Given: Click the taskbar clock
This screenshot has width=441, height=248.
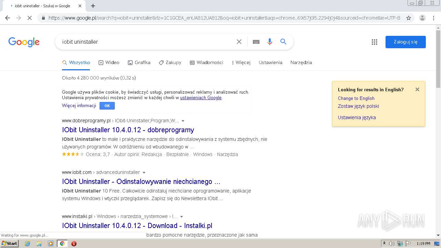Looking at the screenshot, I should click(x=423, y=244).
